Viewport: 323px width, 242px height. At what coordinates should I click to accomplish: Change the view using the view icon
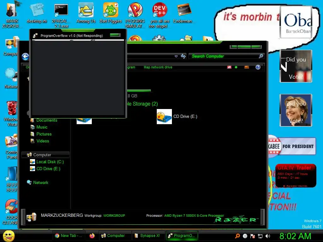[229, 67]
